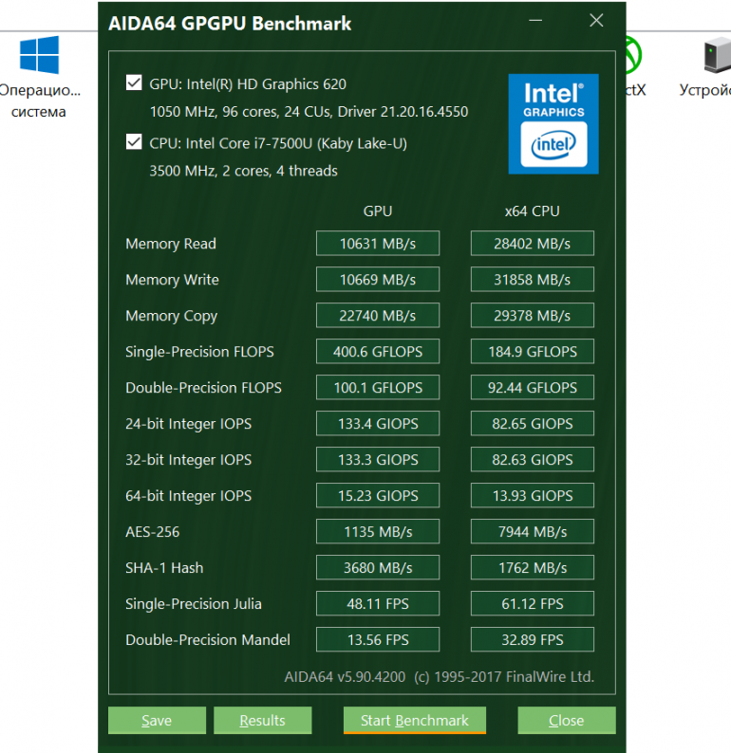This screenshot has height=753, width=731.
Task: Click CPU details 3500 MHz, 2 cores text
Action: pyautogui.click(x=243, y=171)
